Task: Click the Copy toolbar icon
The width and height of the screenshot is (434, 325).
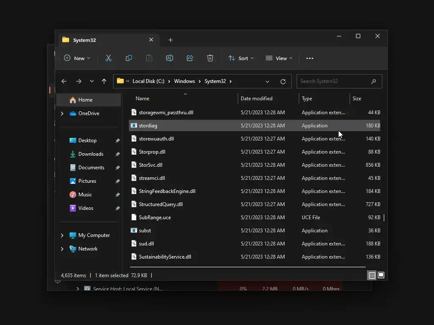Action: (x=129, y=58)
